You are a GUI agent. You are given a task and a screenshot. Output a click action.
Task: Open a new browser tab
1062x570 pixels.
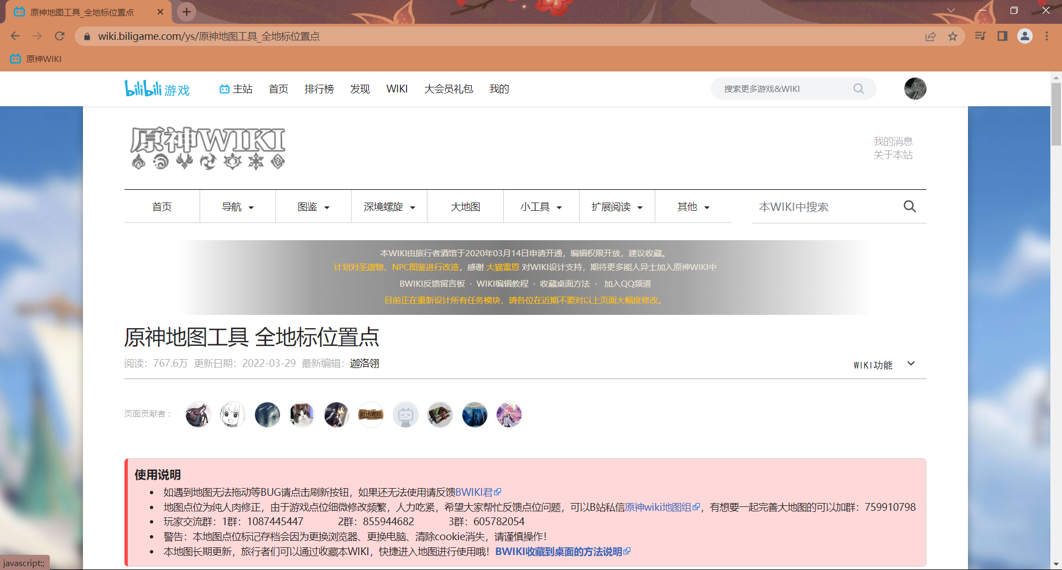pyautogui.click(x=186, y=12)
